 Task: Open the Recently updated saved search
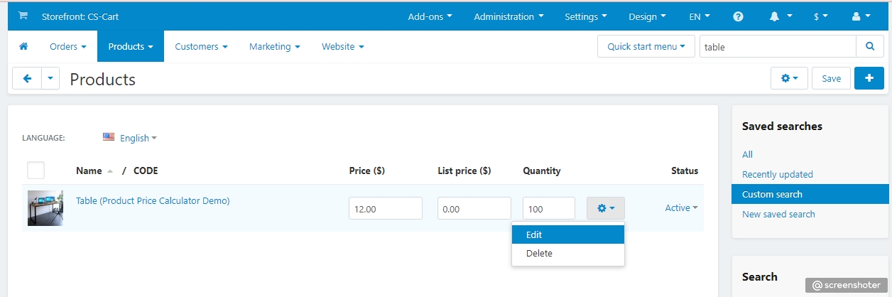(x=777, y=174)
